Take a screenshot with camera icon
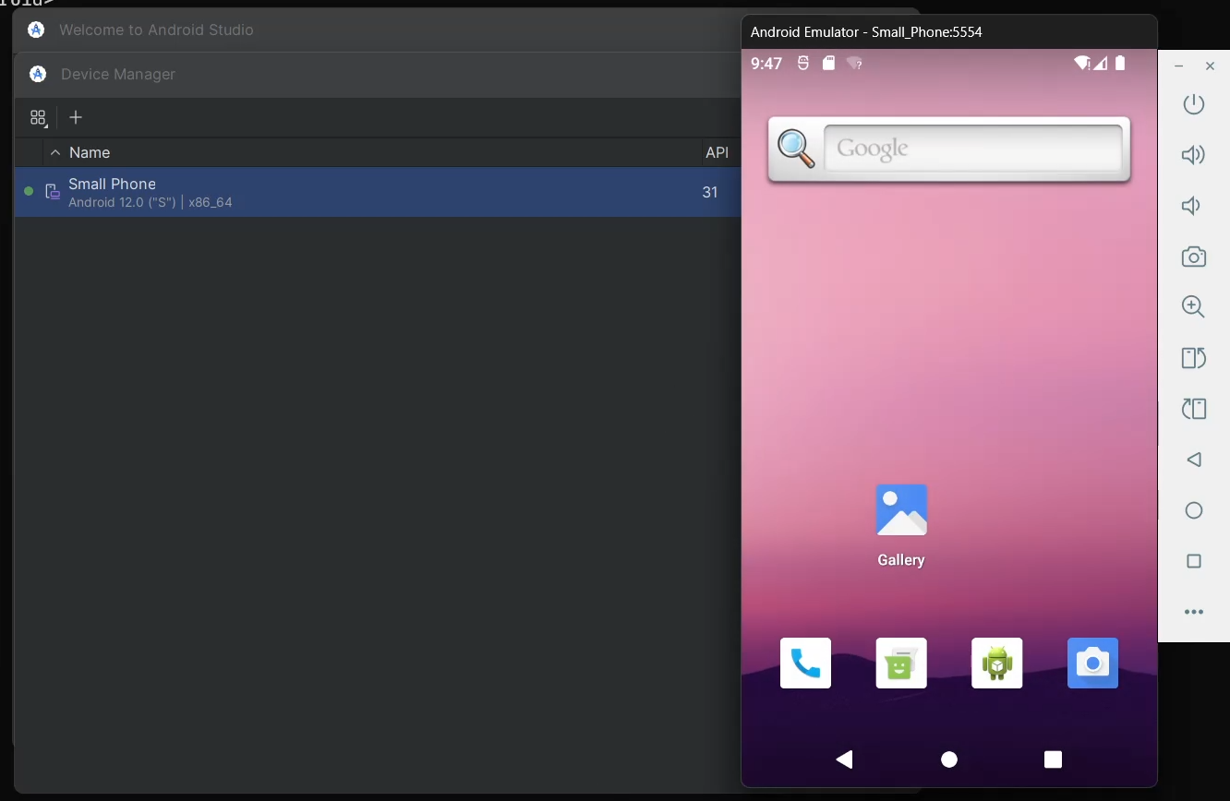Image resolution: width=1230 pixels, height=801 pixels. tap(1193, 257)
